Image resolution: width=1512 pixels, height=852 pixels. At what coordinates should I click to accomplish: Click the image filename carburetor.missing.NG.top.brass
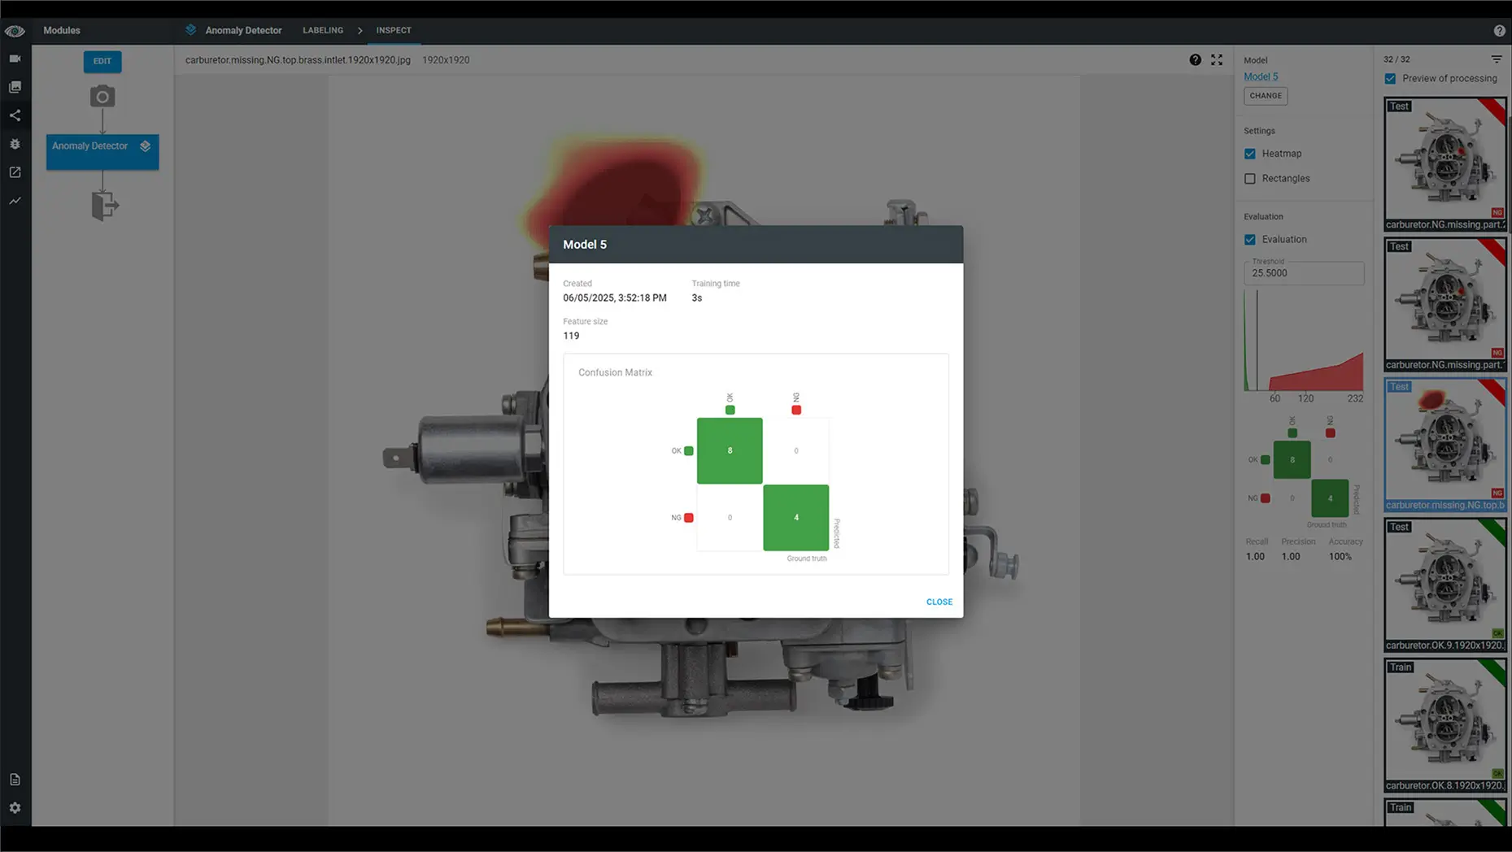click(298, 60)
